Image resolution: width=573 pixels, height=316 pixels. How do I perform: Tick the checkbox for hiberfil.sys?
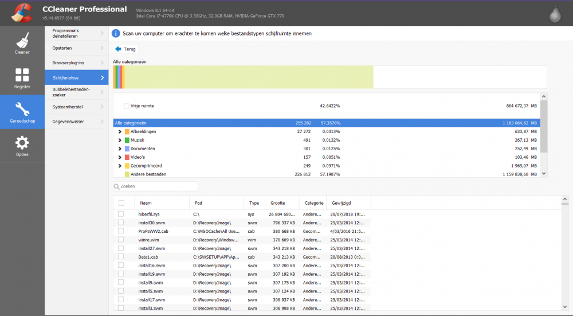(x=121, y=214)
